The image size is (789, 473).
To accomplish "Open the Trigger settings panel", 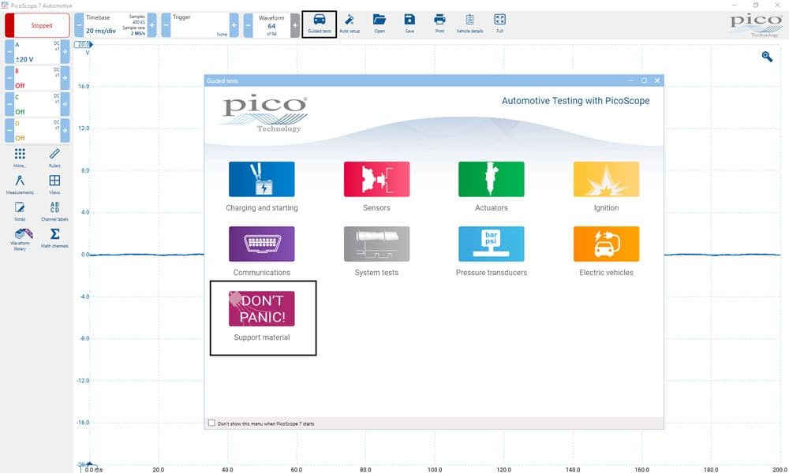I will 200,25.
